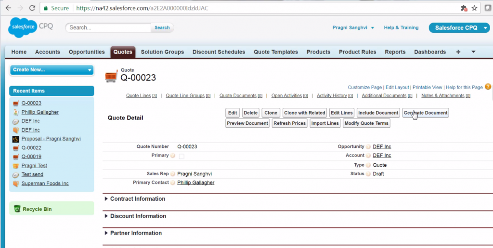
Task: Click help bubble next to Opportunity label
Action: [368, 147]
